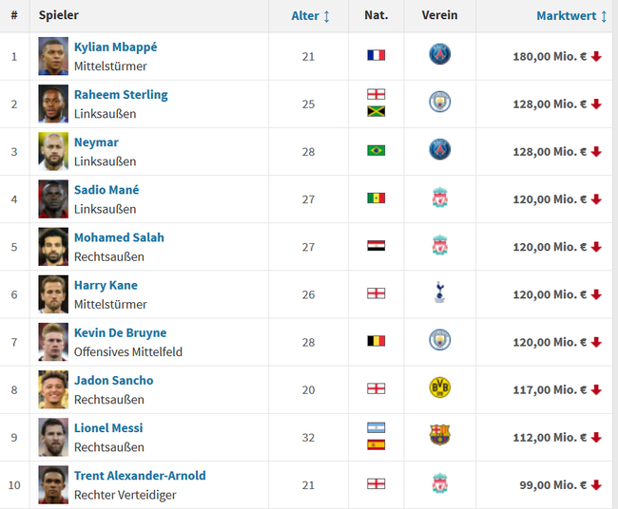This screenshot has height=509, width=618.
Task: Open Mohamed Salah's player profile link
Action: click(x=119, y=237)
